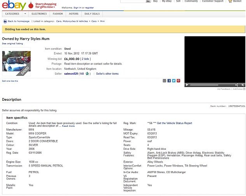Click the Bidding has ended banner text
Viewport: 246px width, 196px height.
point(25,29)
